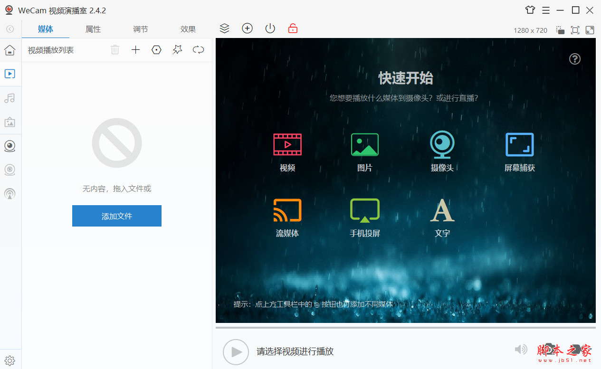Open the layers panel in the toolbar
Viewport: 601px width, 369px height.
[224, 28]
